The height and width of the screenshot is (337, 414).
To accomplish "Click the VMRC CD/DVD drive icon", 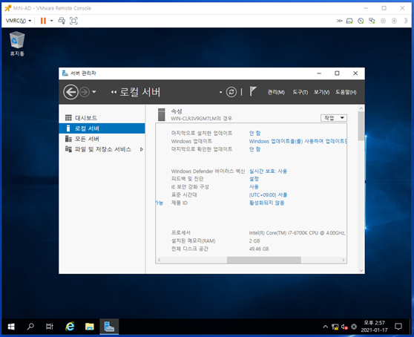I will [x=361, y=21].
